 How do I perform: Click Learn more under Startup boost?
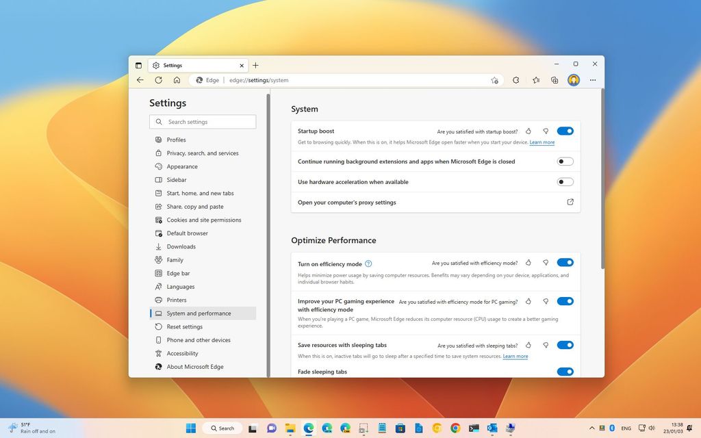pyautogui.click(x=541, y=142)
